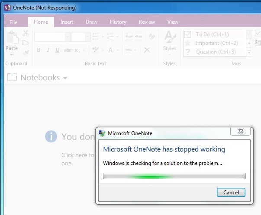This screenshot has width=261, height=215.
Task: Expand the Paste options arrow
Action: coord(12,55)
